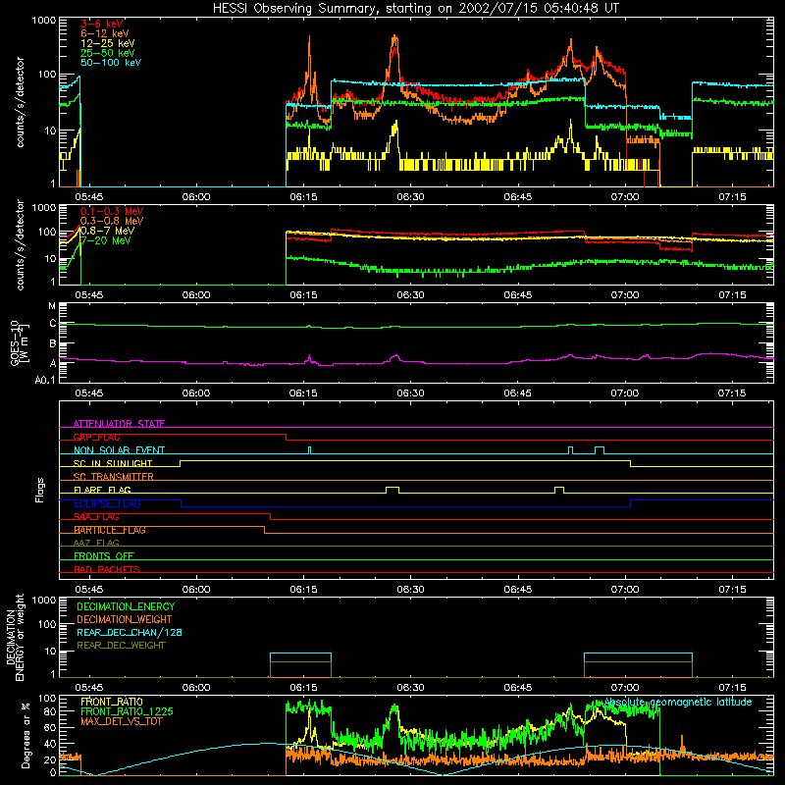Click the M class tick label on the GOES plot
785x785 pixels.
tap(52, 306)
